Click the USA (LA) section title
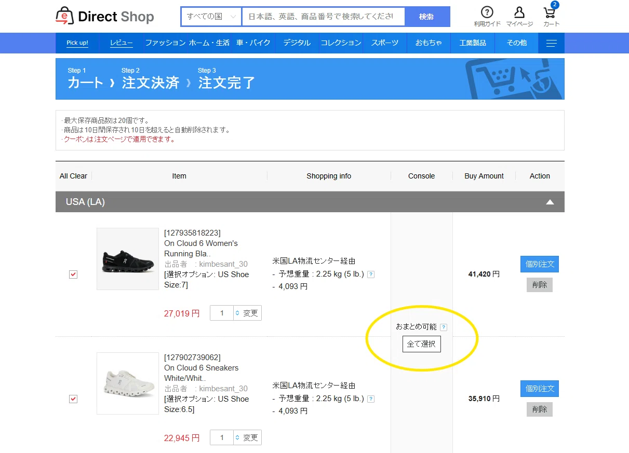 click(85, 202)
